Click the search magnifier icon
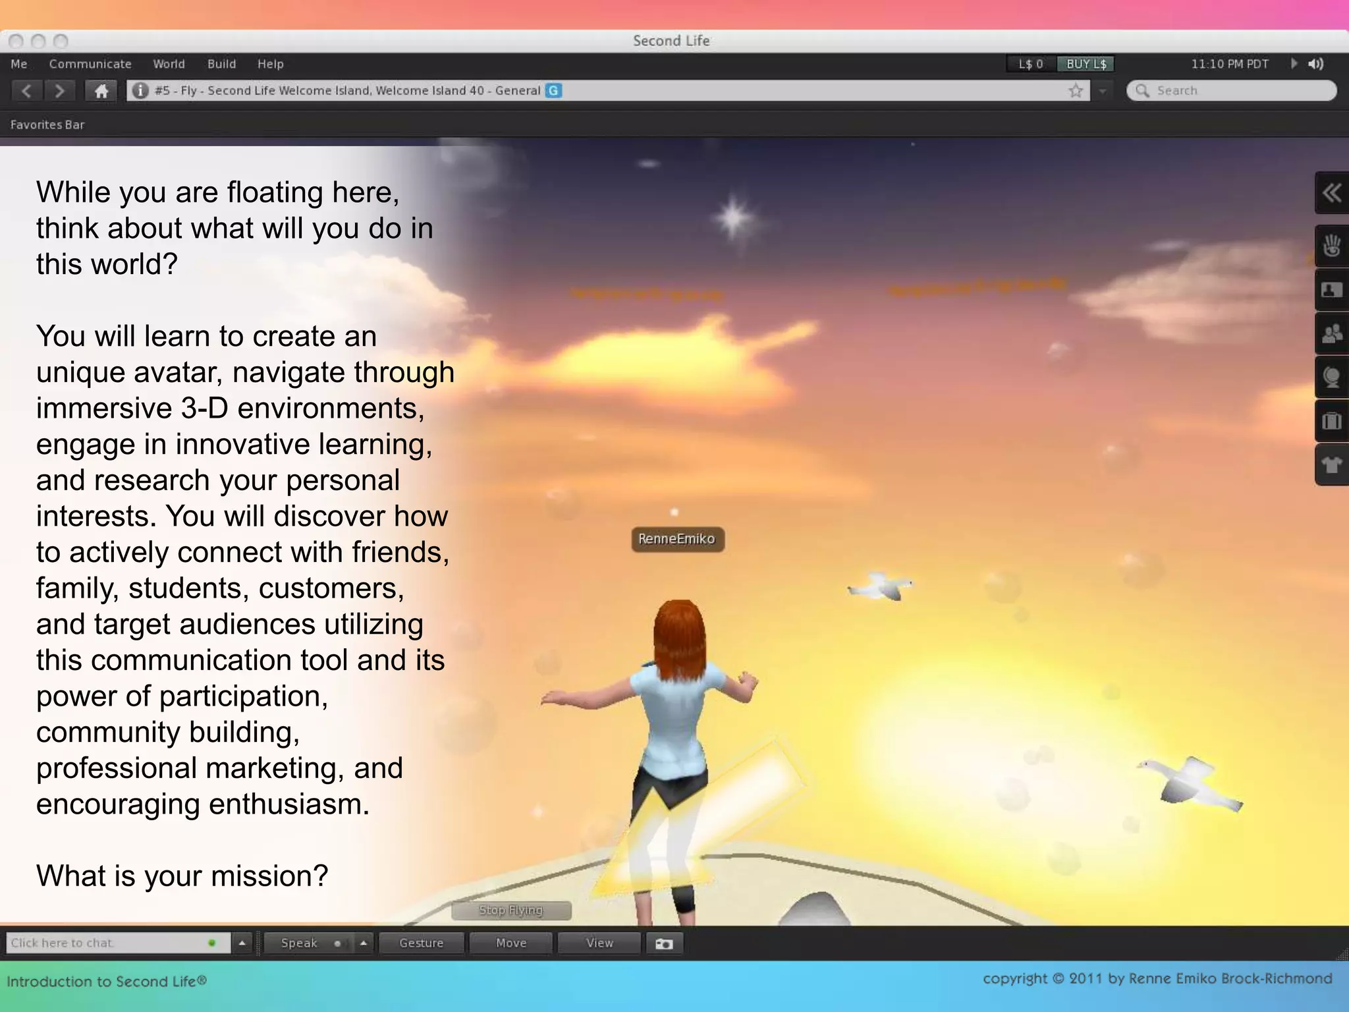The height and width of the screenshot is (1012, 1349). (x=1143, y=91)
